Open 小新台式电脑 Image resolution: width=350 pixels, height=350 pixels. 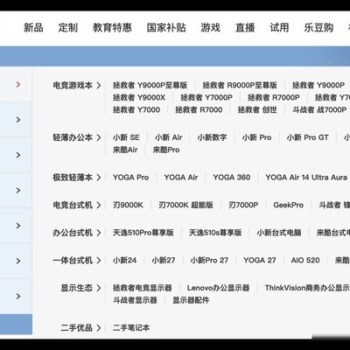coord(279,233)
